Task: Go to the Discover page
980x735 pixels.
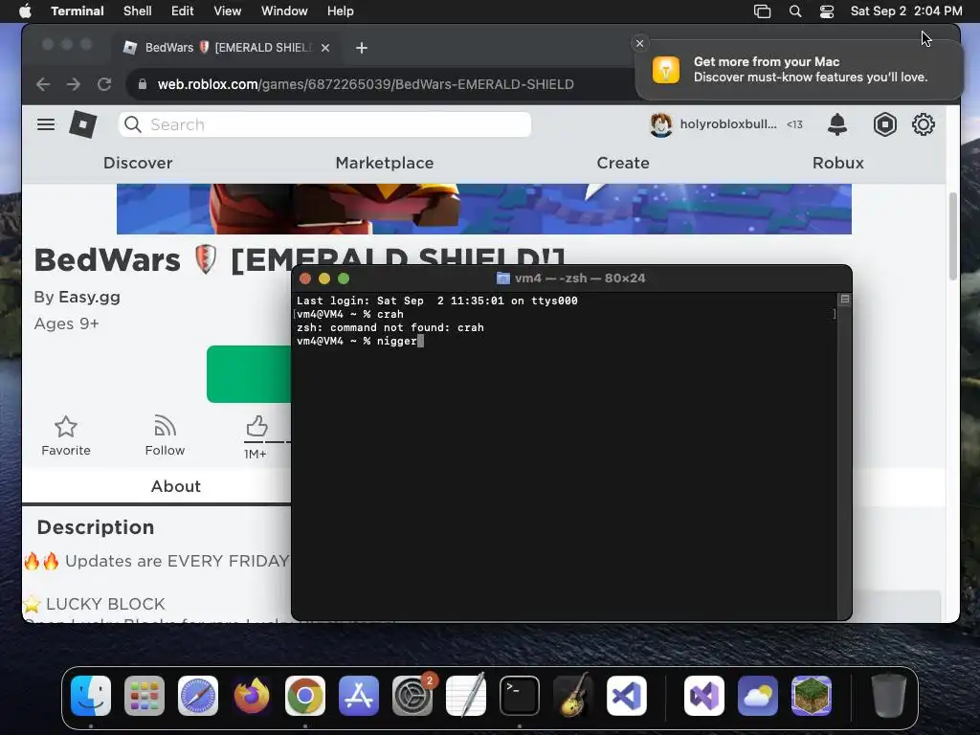Action: 138,163
